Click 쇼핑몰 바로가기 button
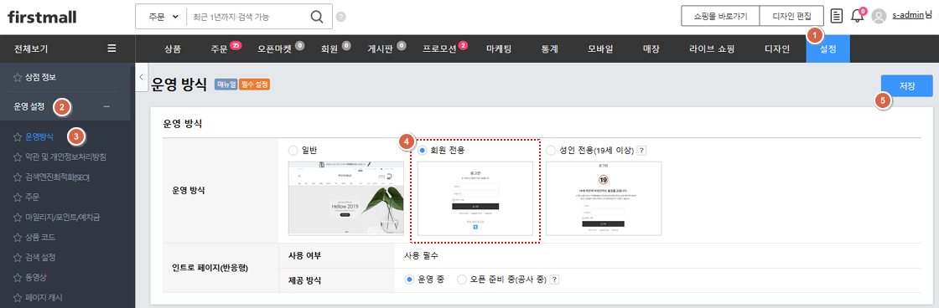939x308 pixels. click(x=720, y=16)
